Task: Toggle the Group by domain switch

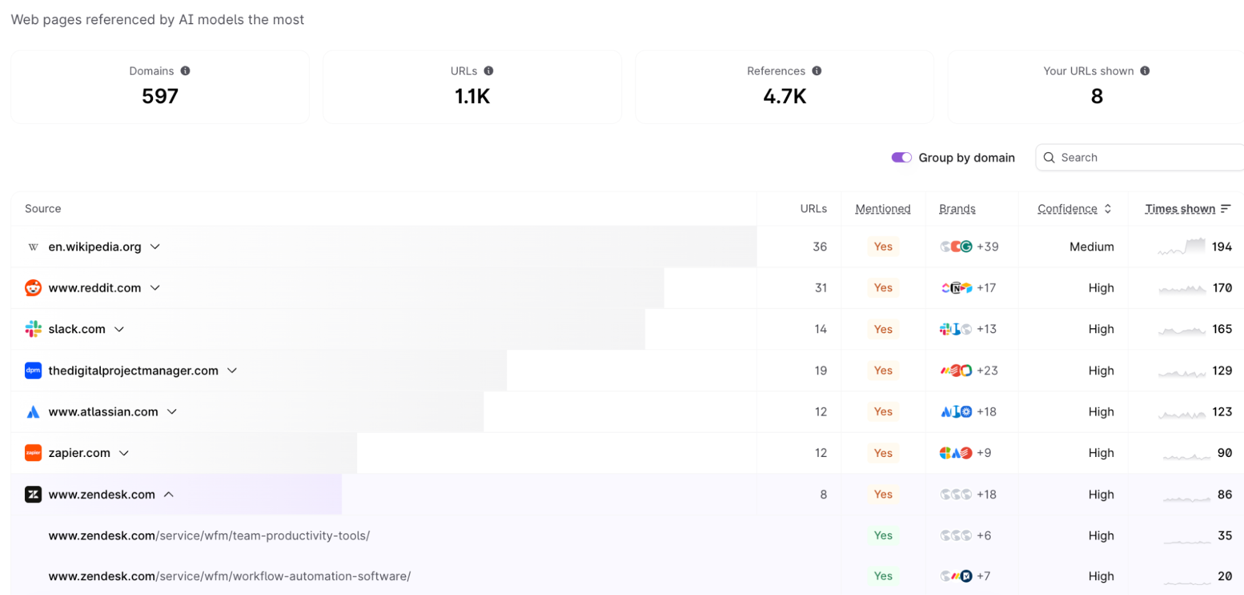Action: coord(901,157)
